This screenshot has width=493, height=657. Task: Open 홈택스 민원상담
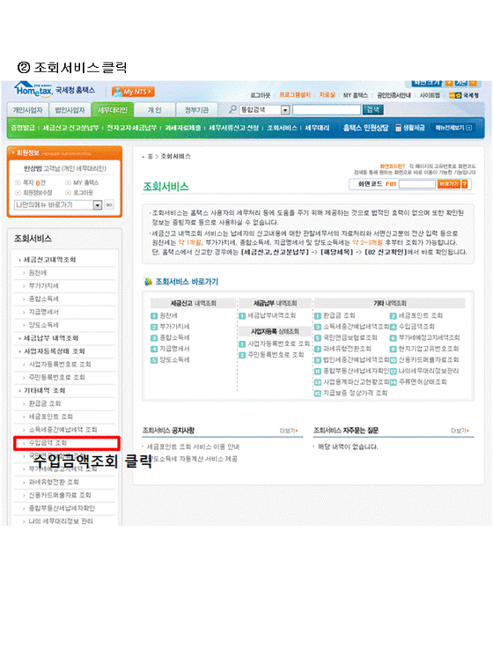click(x=365, y=128)
